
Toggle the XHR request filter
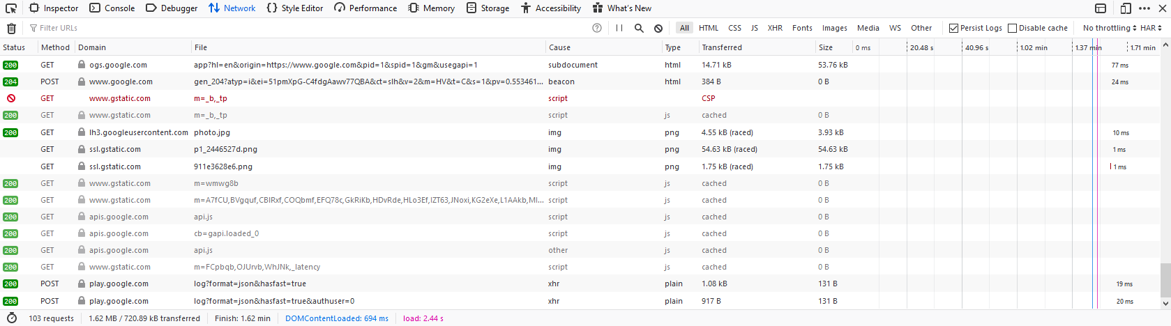[x=775, y=29]
